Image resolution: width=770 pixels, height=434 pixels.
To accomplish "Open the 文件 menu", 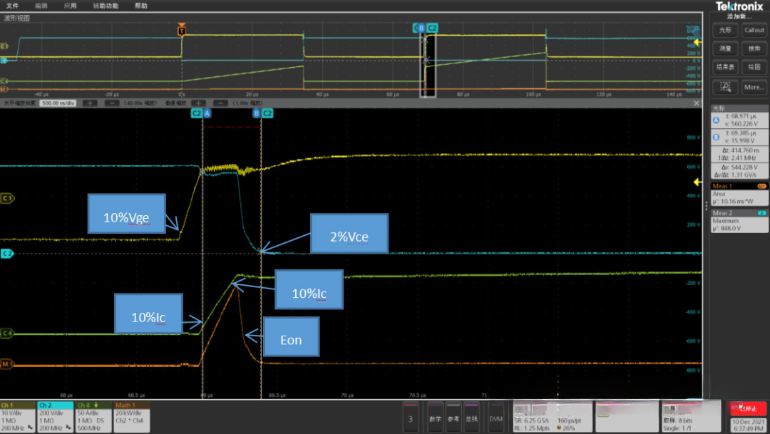I will [x=13, y=6].
